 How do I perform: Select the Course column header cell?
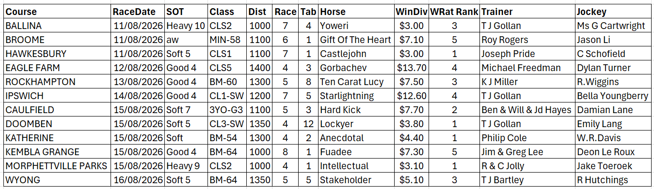click(x=57, y=12)
